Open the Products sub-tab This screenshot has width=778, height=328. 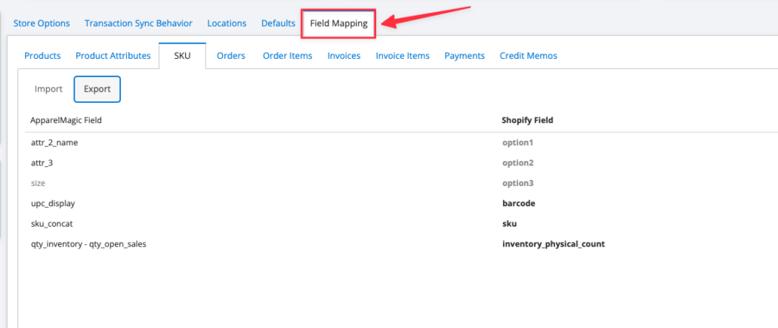42,56
